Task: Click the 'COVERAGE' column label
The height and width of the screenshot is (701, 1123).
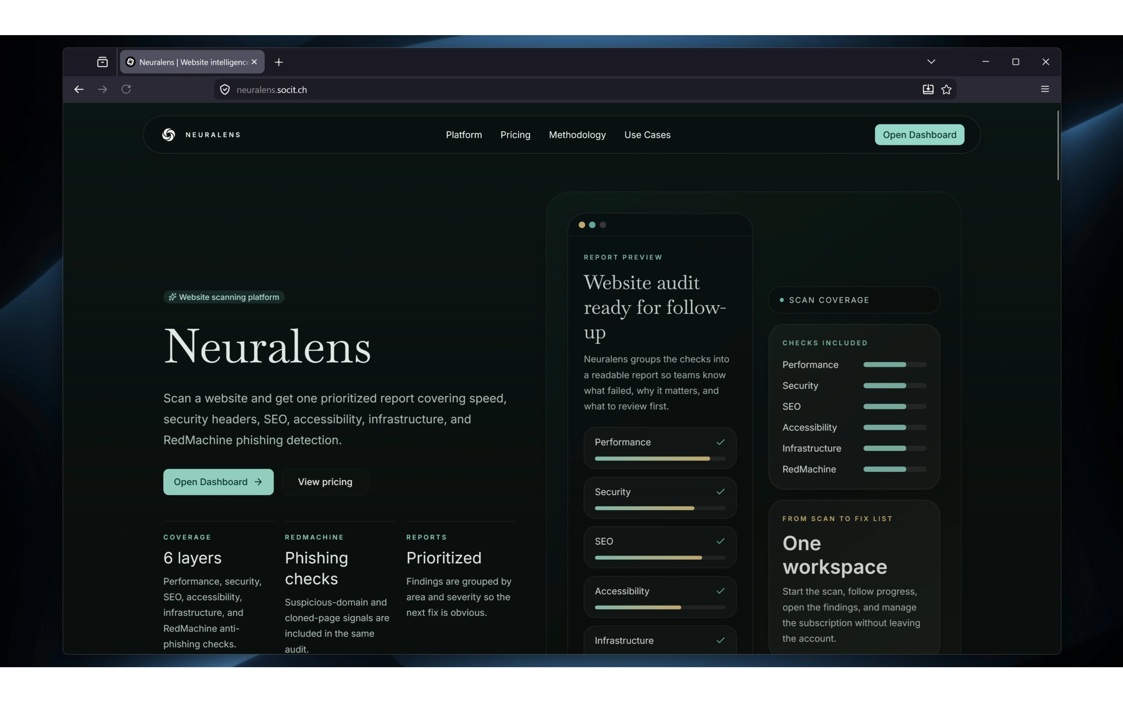Action: tap(188, 537)
